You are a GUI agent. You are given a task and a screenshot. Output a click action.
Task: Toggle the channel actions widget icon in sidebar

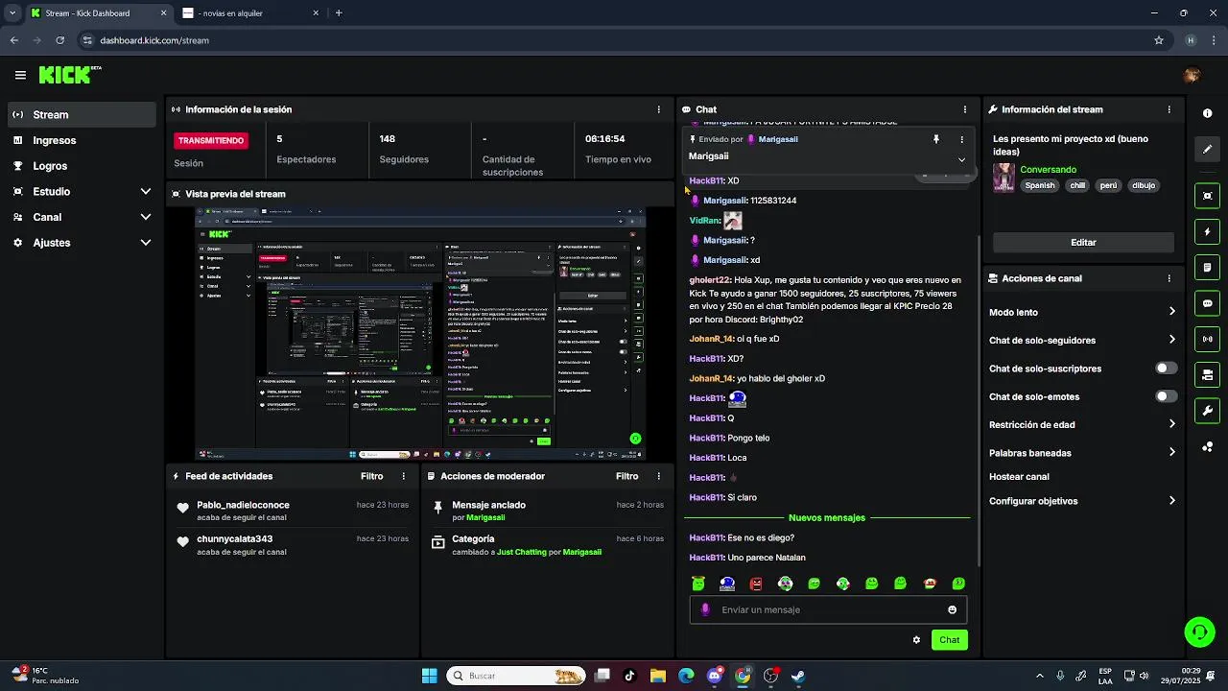pyautogui.click(x=1207, y=374)
